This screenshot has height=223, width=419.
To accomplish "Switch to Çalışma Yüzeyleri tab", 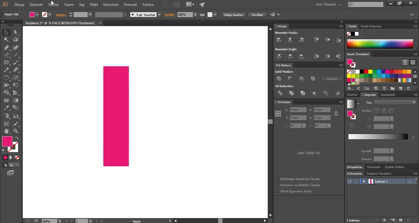I will pyautogui.click(x=379, y=174).
